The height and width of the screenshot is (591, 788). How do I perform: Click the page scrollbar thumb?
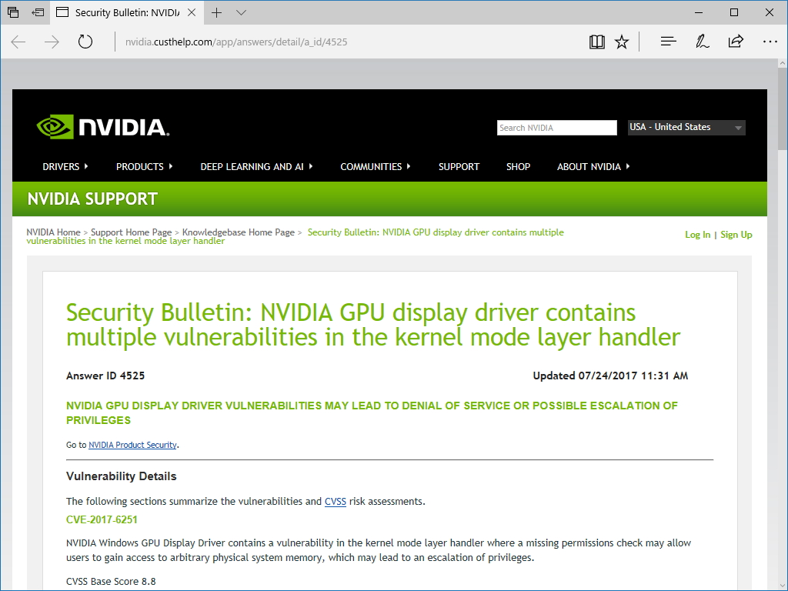(782, 108)
